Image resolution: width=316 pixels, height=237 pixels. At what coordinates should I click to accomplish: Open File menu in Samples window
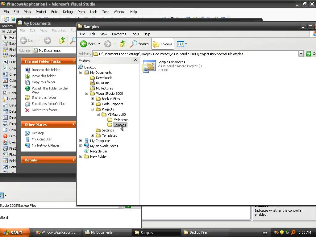[82, 34]
